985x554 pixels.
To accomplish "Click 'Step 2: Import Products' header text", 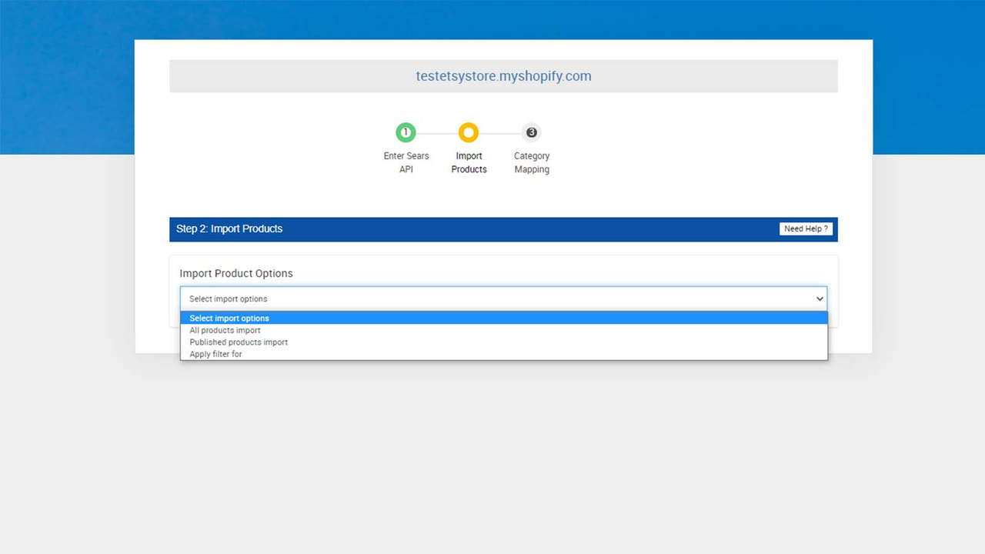I will tap(229, 229).
